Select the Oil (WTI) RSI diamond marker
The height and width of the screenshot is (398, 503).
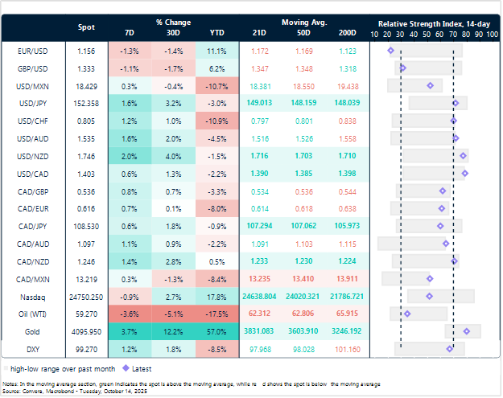pos(407,313)
